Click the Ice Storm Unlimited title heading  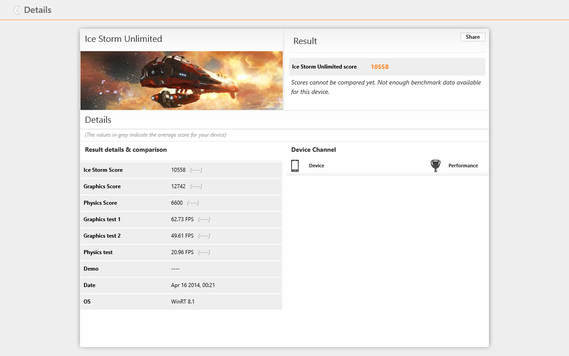point(124,39)
